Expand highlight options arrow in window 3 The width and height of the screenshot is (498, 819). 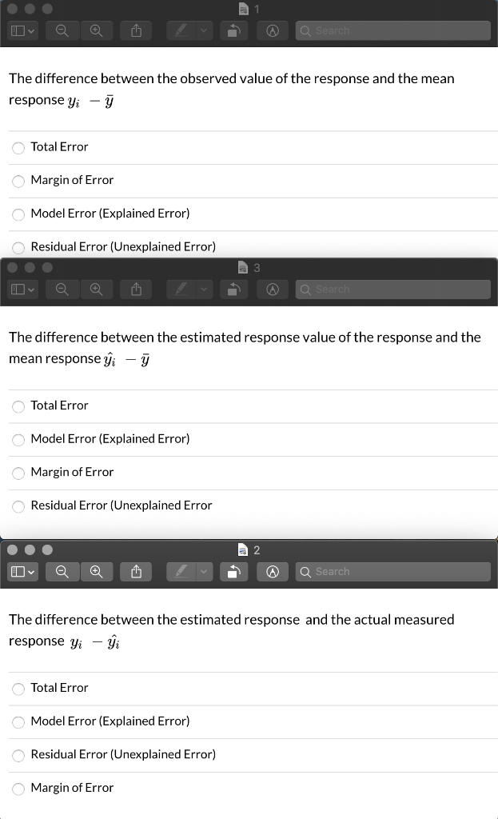[204, 290]
